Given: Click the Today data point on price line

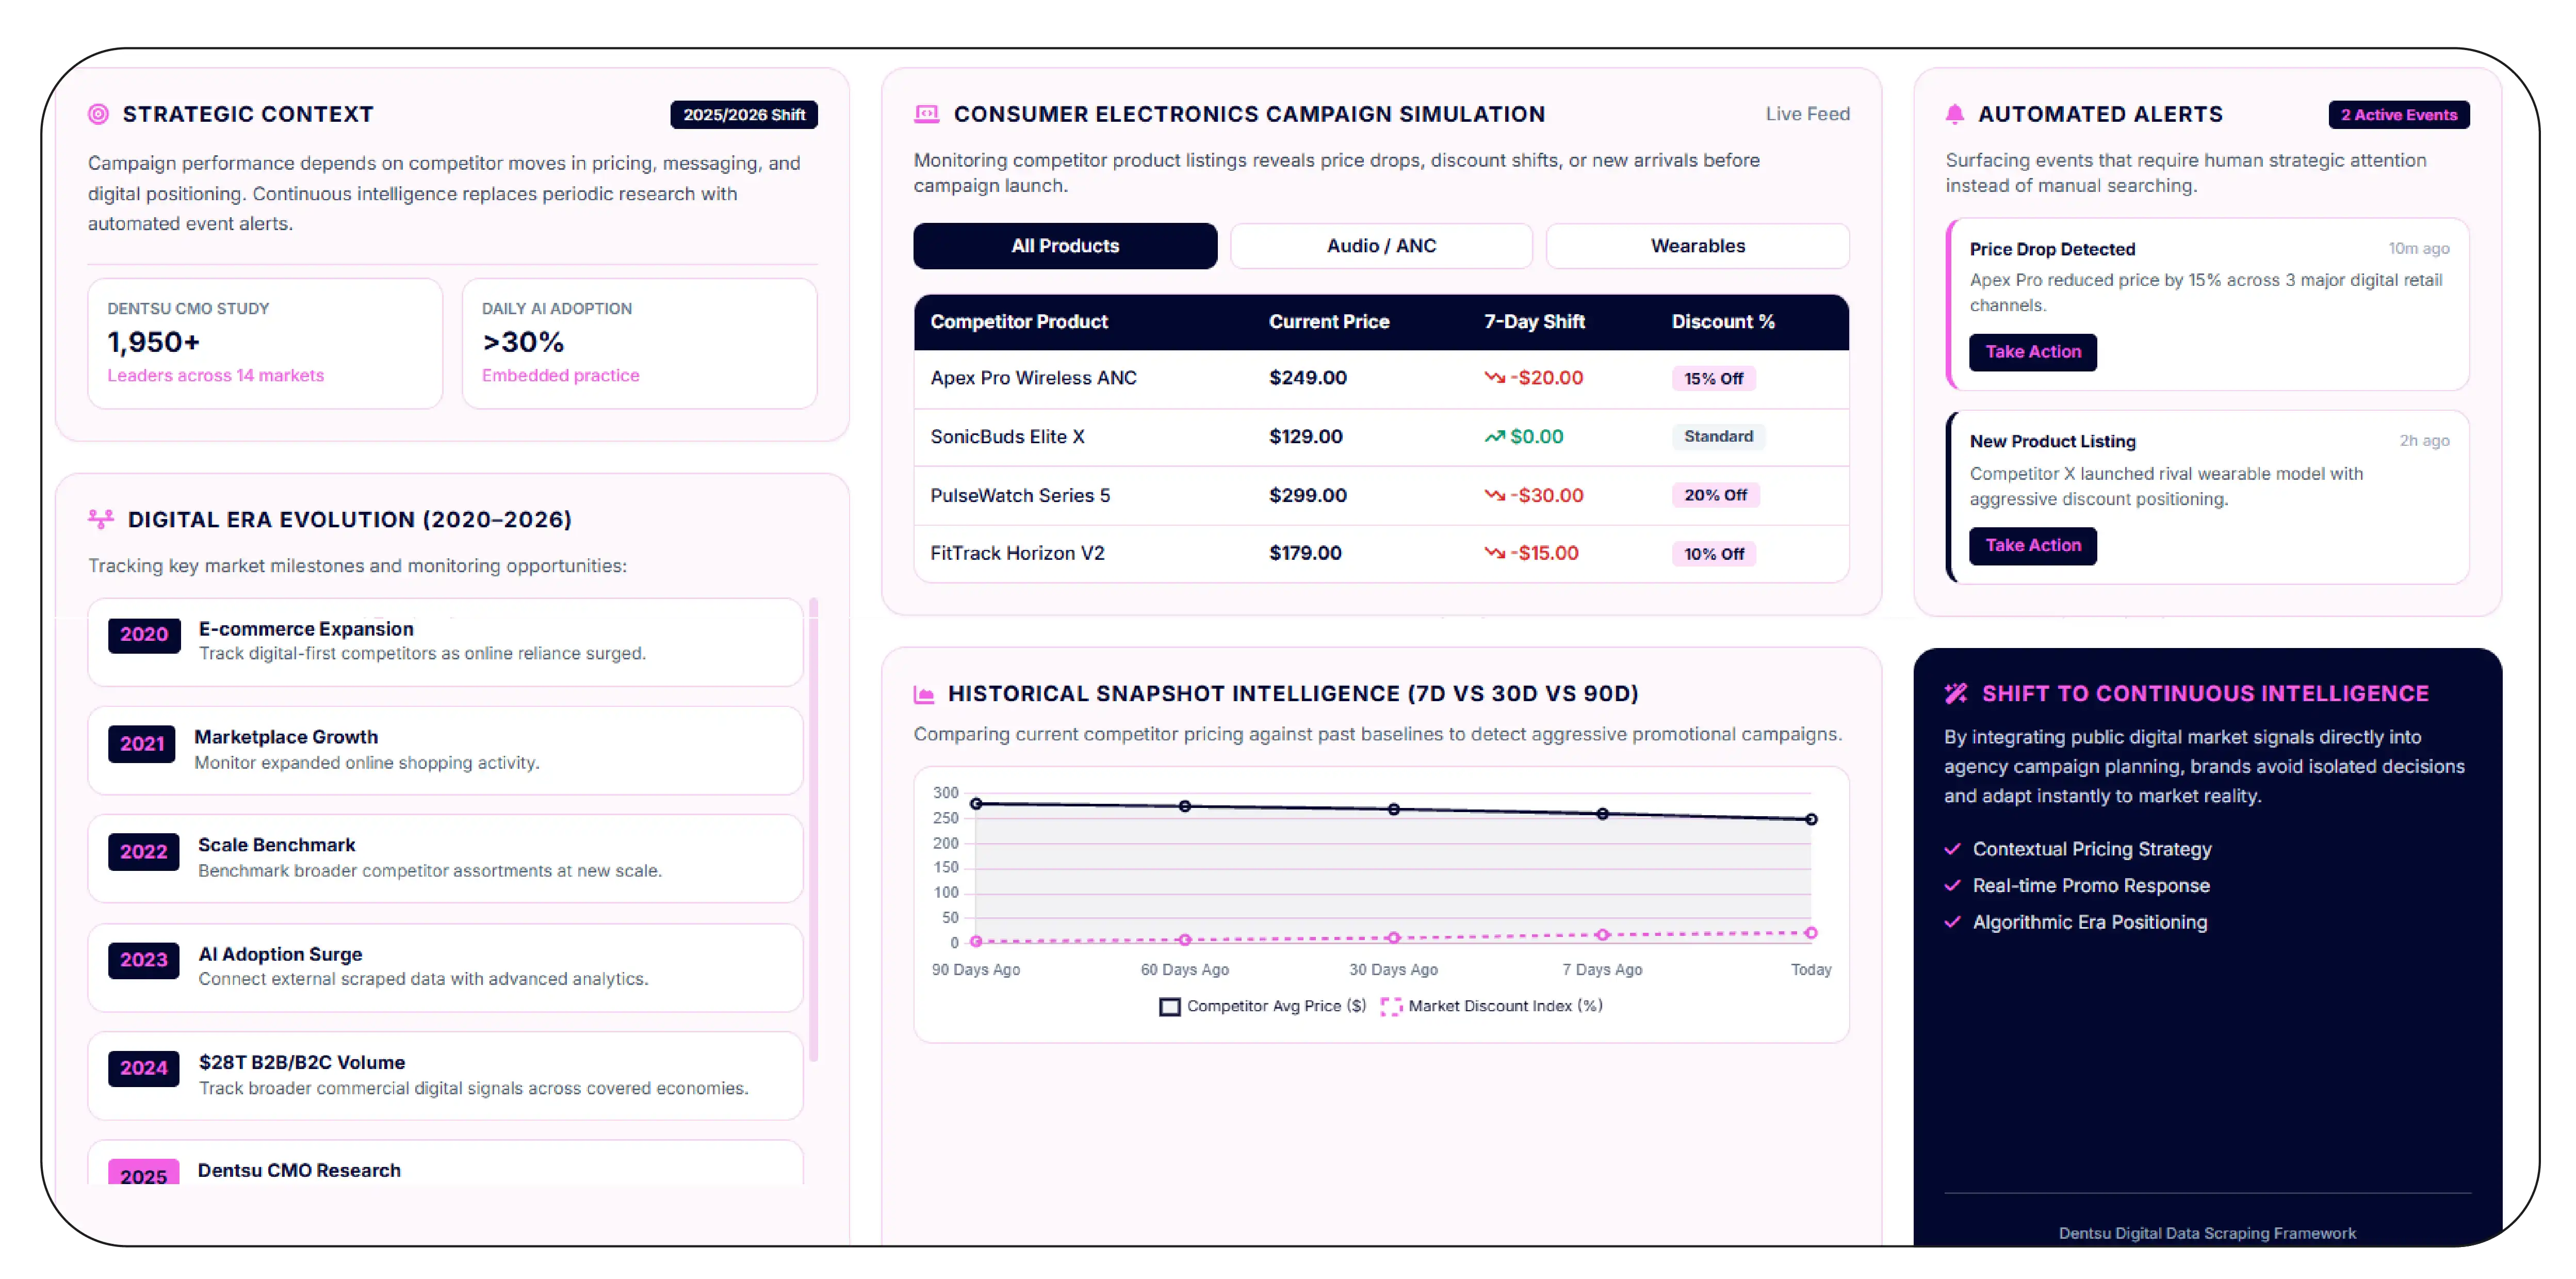Looking at the screenshot, I should click(x=1810, y=819).
